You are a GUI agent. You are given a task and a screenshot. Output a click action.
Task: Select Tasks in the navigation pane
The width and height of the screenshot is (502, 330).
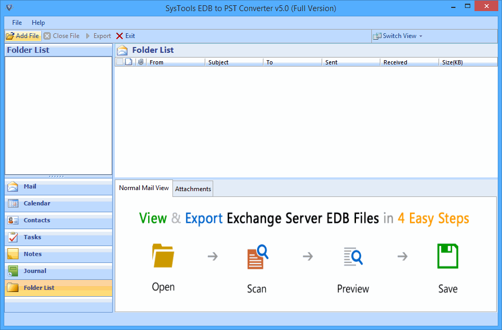[x=59, y=238]
